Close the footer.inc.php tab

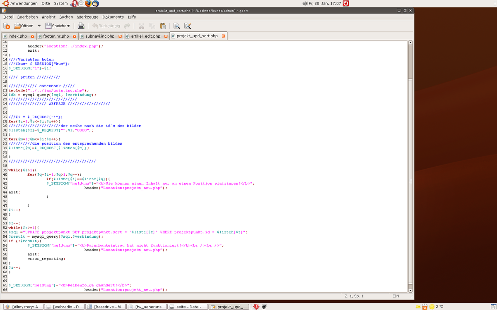coord(75,36)
